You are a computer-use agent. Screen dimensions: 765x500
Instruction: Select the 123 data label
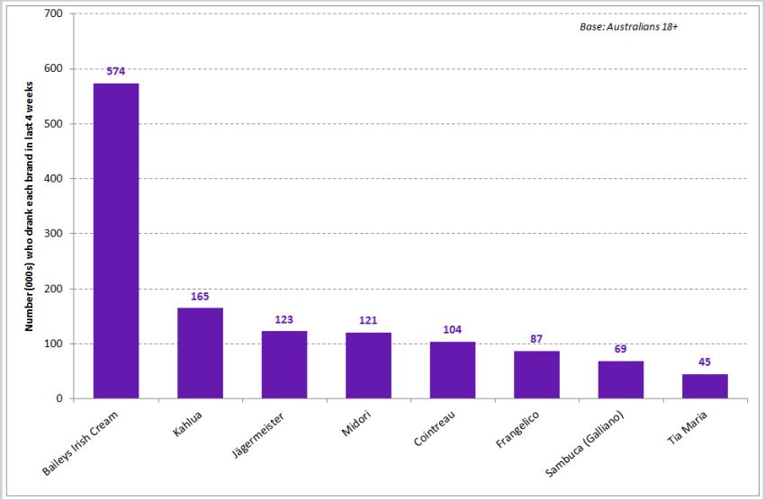(x=283, y=319)
